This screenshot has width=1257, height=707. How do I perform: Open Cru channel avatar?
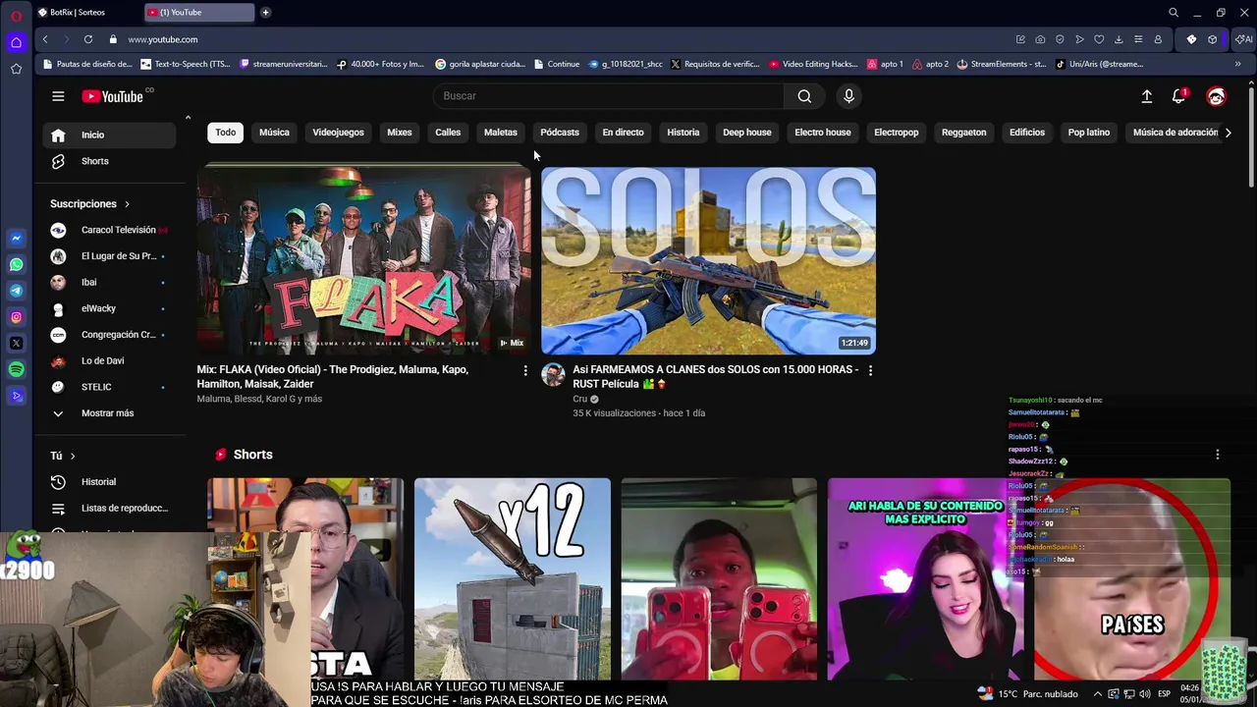tap(553, 374)
